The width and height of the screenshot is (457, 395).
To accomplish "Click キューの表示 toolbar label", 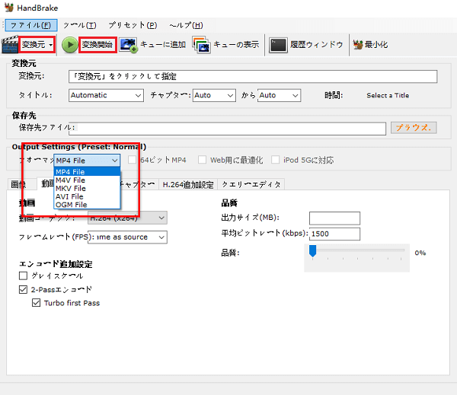I will 236,45.
